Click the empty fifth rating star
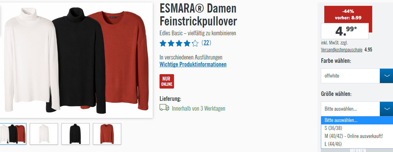The height and width of the screenshot is (152, 393). point(195,43)
